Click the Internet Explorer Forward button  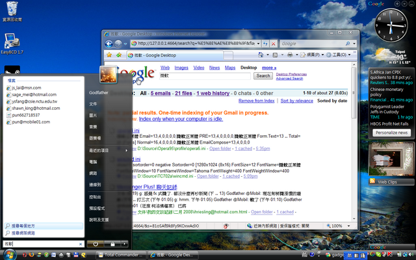(x=118, y=44)
